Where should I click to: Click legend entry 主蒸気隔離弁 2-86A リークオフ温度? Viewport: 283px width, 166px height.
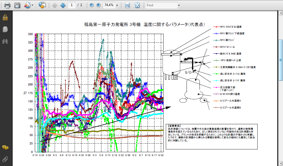238,67
